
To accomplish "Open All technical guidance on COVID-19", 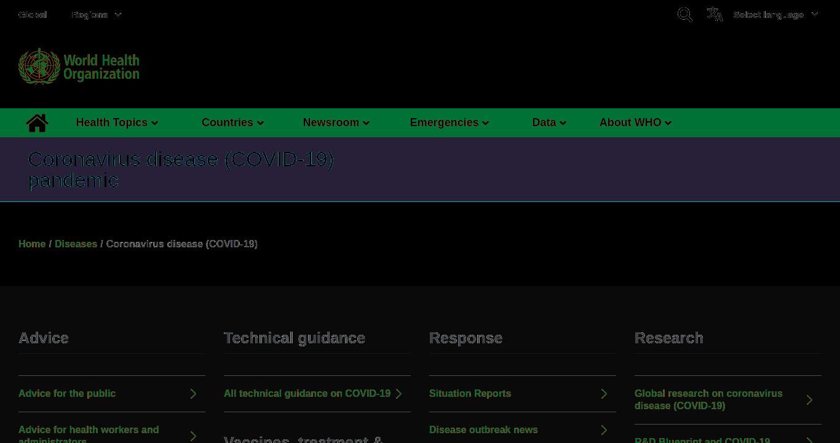I will [307, 394].
